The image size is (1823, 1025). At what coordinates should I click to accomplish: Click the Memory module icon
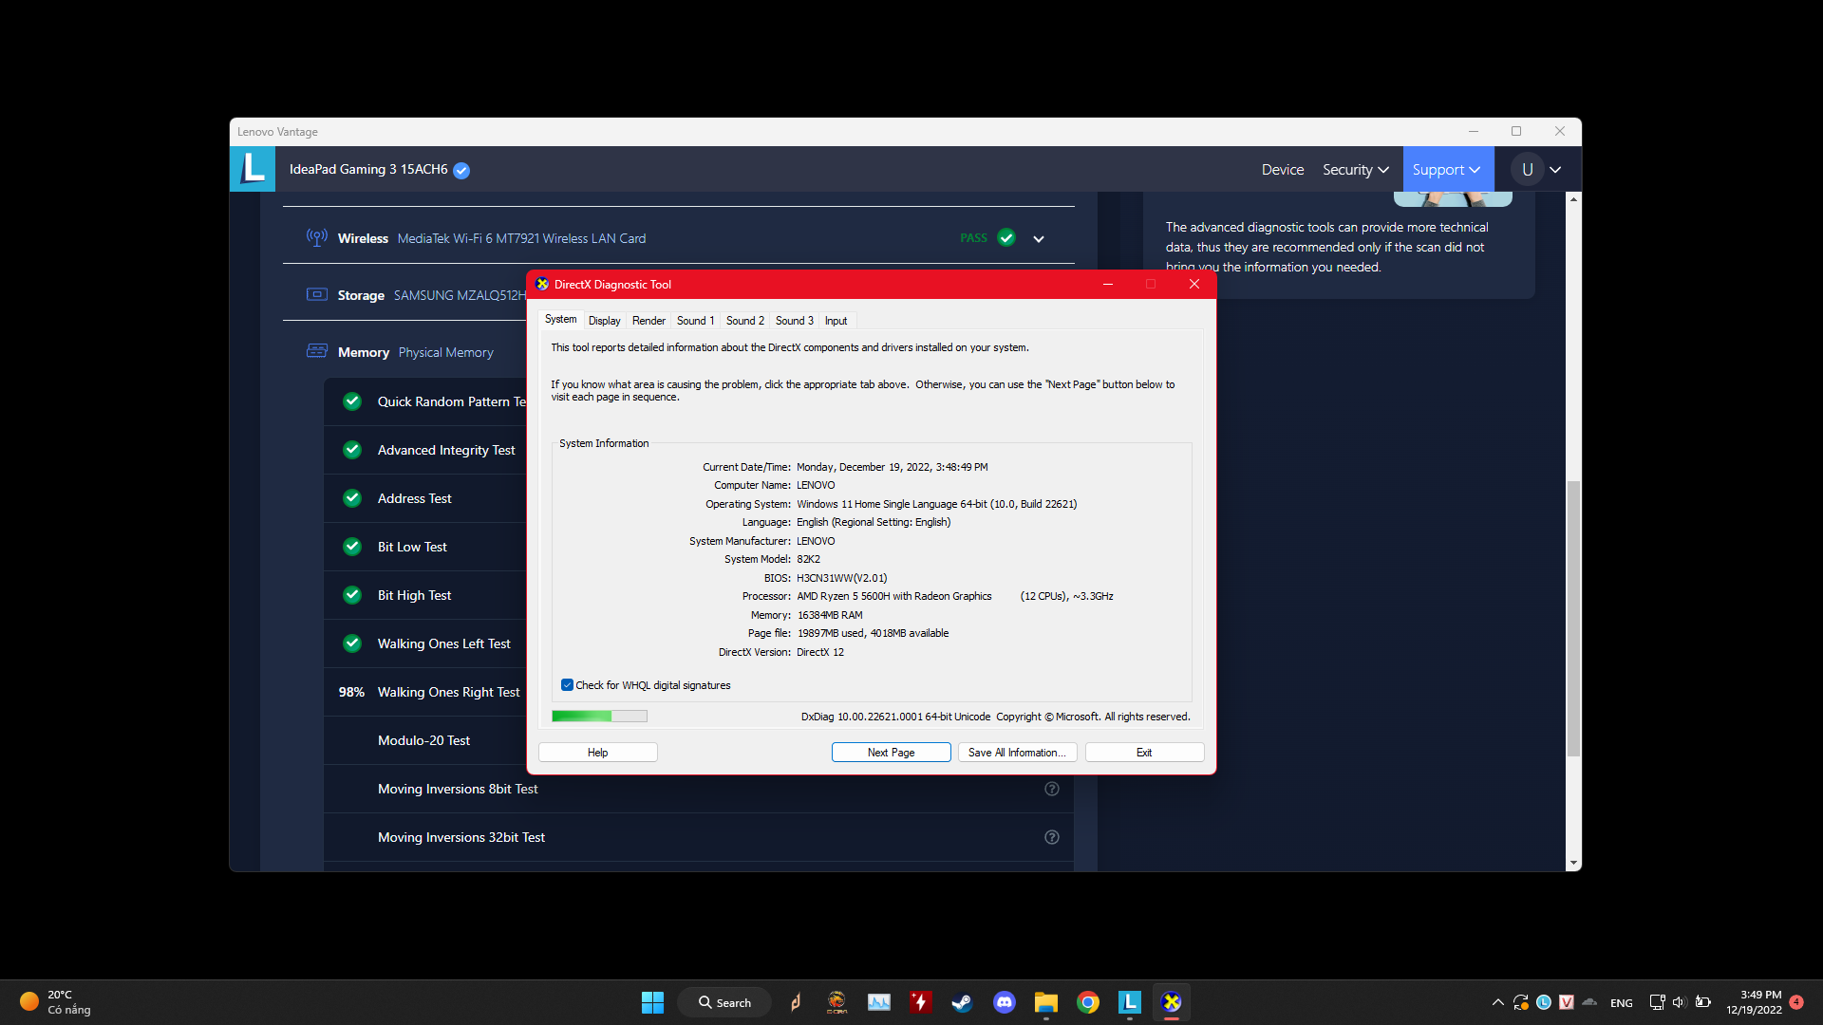click(x=316, y=351)
